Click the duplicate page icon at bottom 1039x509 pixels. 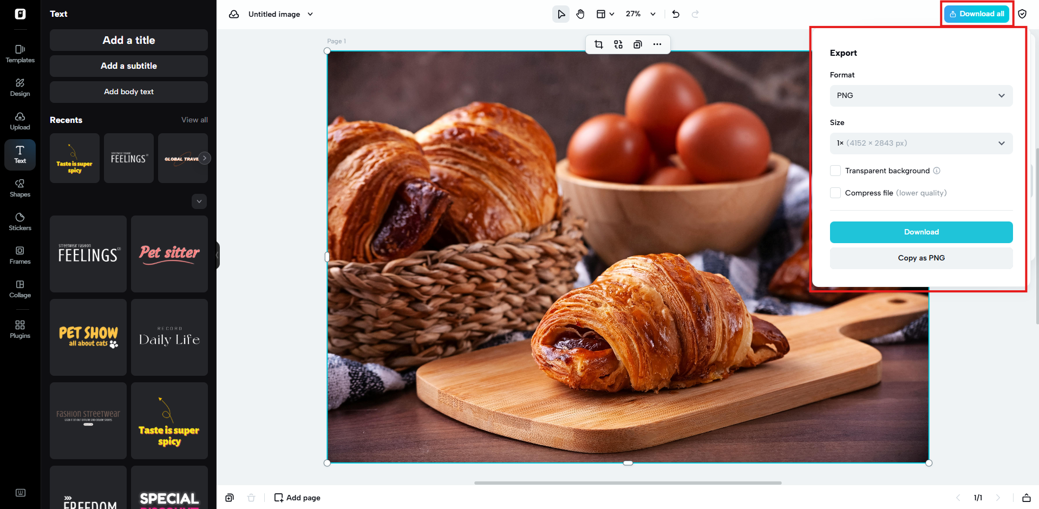click(230, 498)
